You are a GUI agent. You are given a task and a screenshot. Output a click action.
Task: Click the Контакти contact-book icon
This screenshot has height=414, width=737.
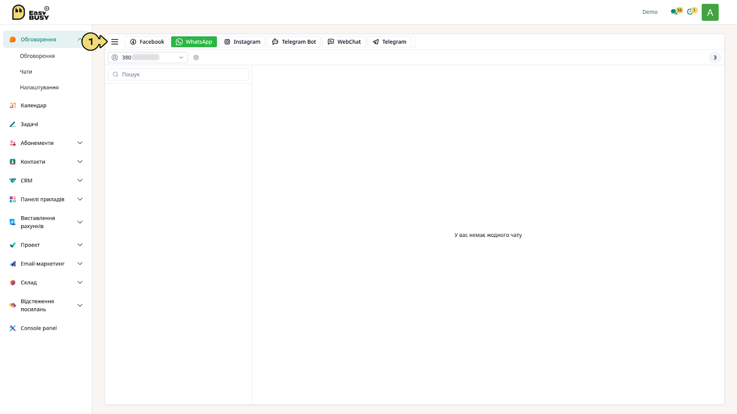point(12,162)
